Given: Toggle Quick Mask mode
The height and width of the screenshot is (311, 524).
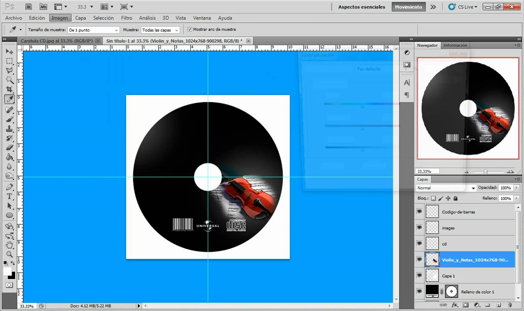Looking at the screenshot, I should (x=9, y=286).
